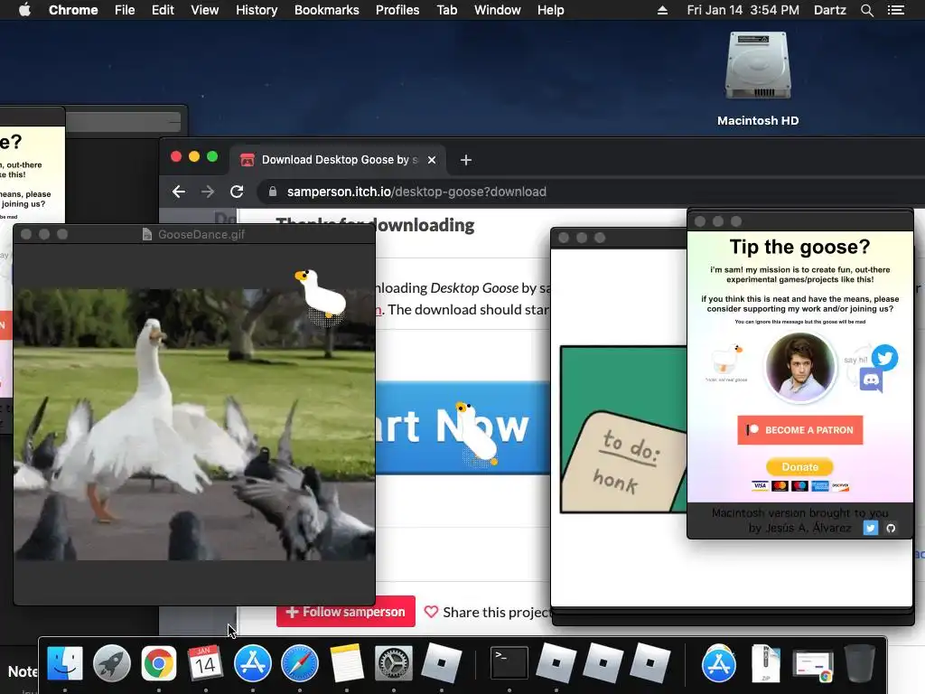Open the yellow Notes icon in Dock
This screenshot has width=925, height=694.
(347, 663)
